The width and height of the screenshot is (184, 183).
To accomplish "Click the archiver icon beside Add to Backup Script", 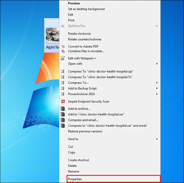I will (63, 88).
